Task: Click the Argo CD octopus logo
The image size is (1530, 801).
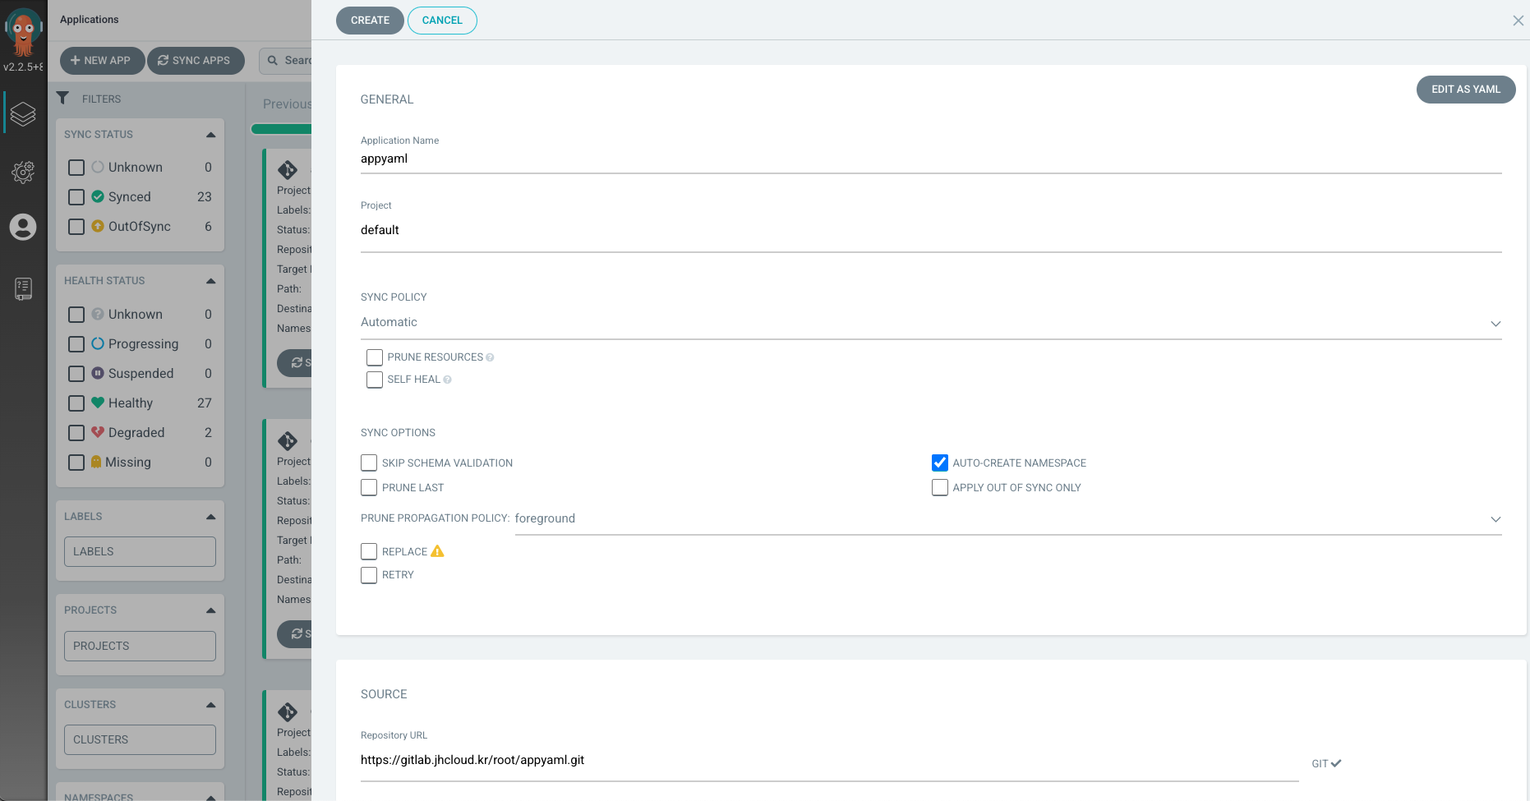Action: 23,31
